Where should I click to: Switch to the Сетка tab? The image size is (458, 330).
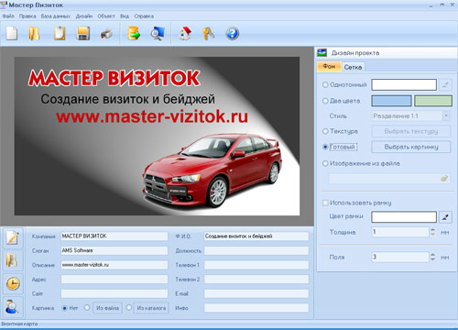(x=353, y=67)
